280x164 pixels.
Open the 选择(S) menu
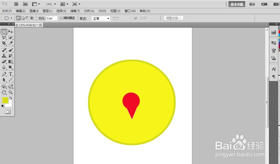tap(61, 11)
